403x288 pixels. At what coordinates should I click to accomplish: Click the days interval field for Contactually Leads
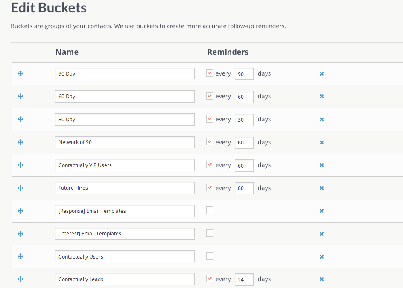tap(244, 279)
